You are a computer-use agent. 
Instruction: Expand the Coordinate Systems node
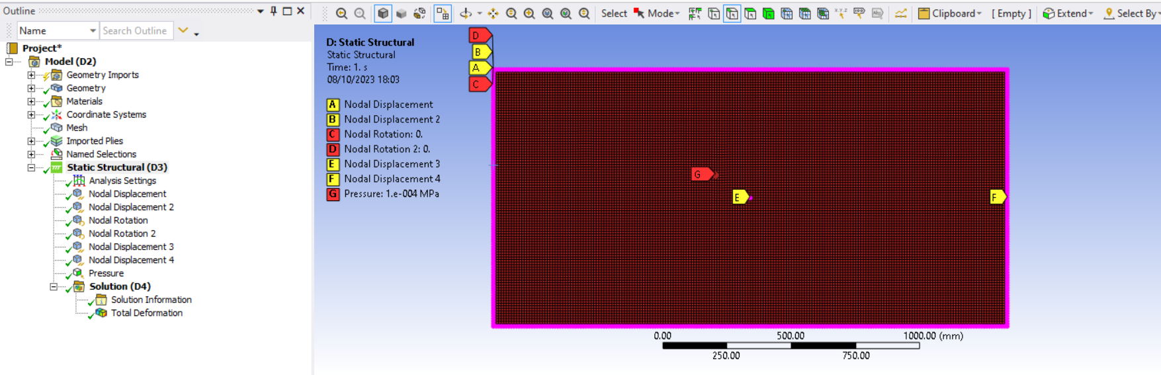[31, 114]
